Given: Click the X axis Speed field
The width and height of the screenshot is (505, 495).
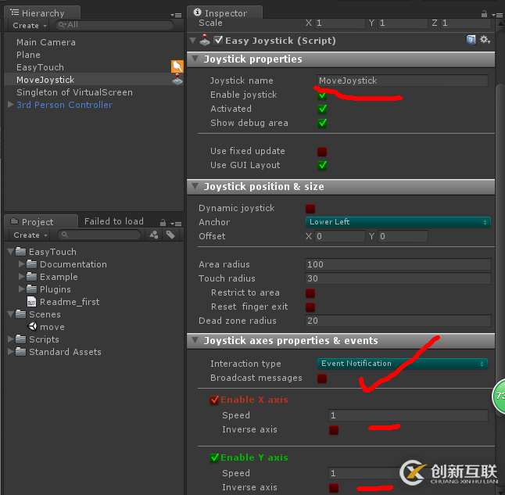Looking at the screenshot, I should coord(408,416).
